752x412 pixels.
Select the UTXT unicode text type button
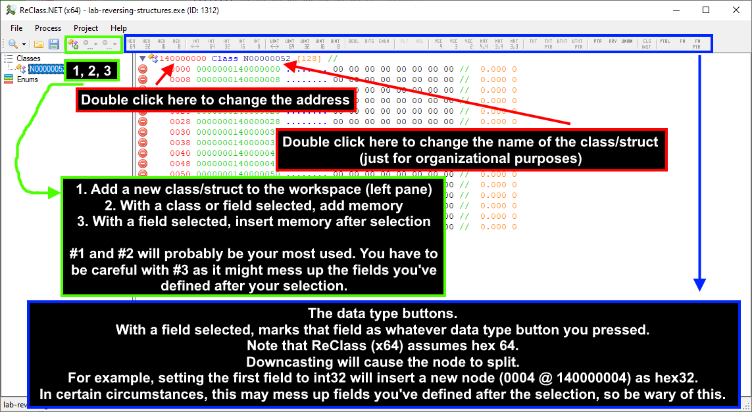[x=562, y=42]
